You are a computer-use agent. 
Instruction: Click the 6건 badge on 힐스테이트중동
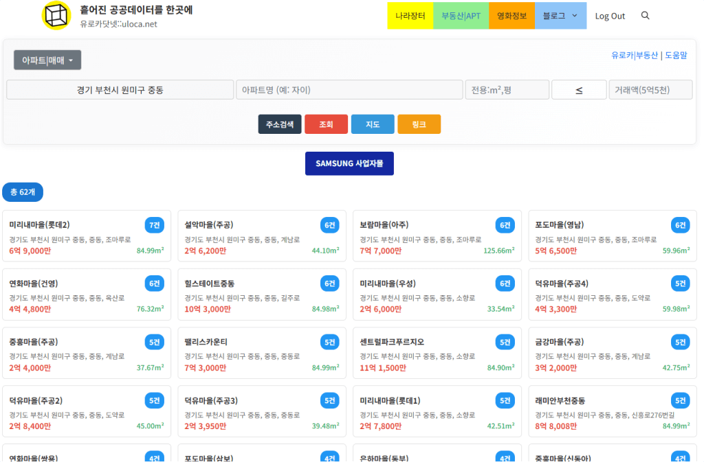tap(329, 284)
